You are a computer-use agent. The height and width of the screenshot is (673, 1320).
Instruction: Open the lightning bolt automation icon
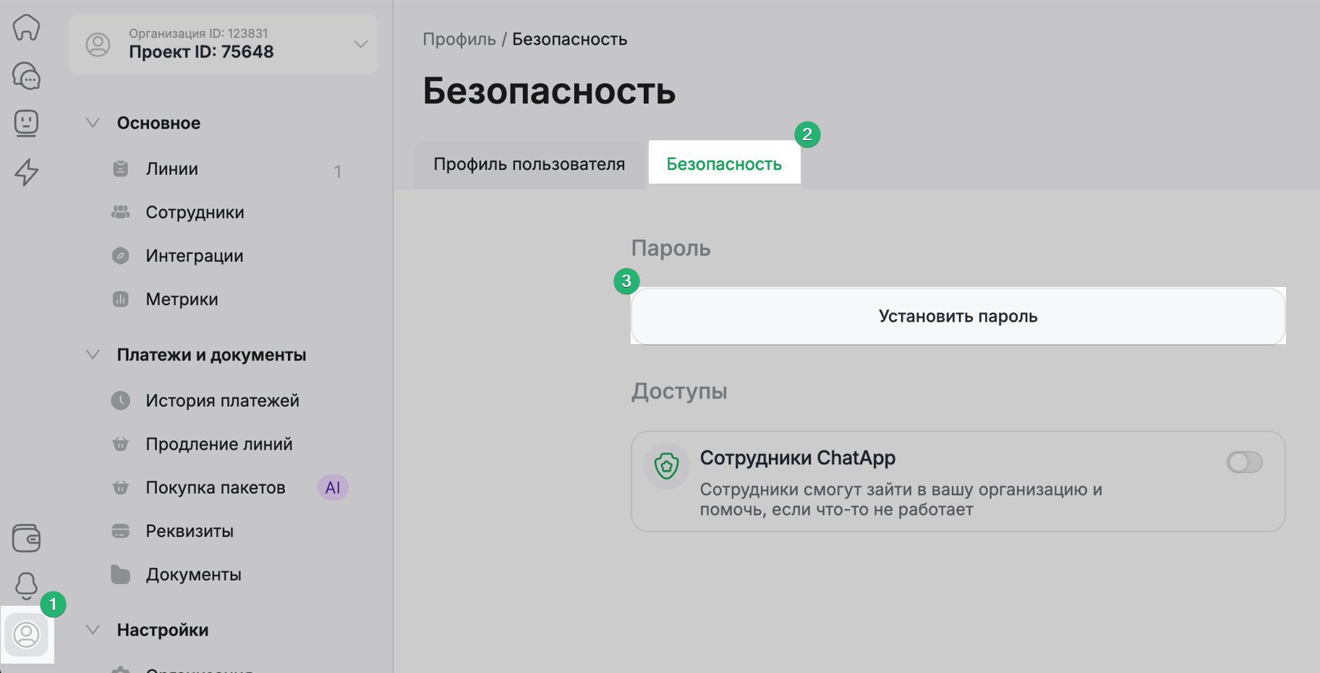[26, 172]
